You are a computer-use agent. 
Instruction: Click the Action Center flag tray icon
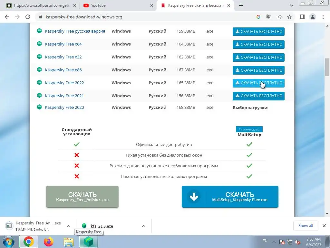(x=282, y=242)
